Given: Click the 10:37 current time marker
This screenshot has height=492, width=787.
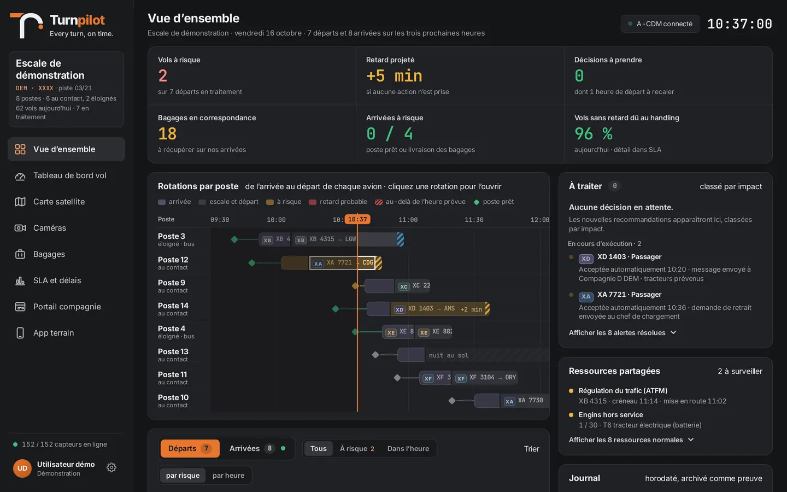Looking at the screenshot, I should [357, 219].
